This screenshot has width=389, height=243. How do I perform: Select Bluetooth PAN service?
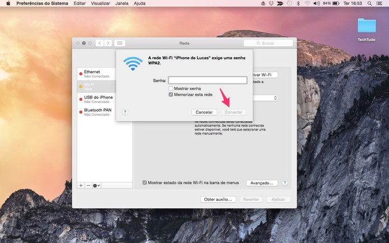click(96, 112)
